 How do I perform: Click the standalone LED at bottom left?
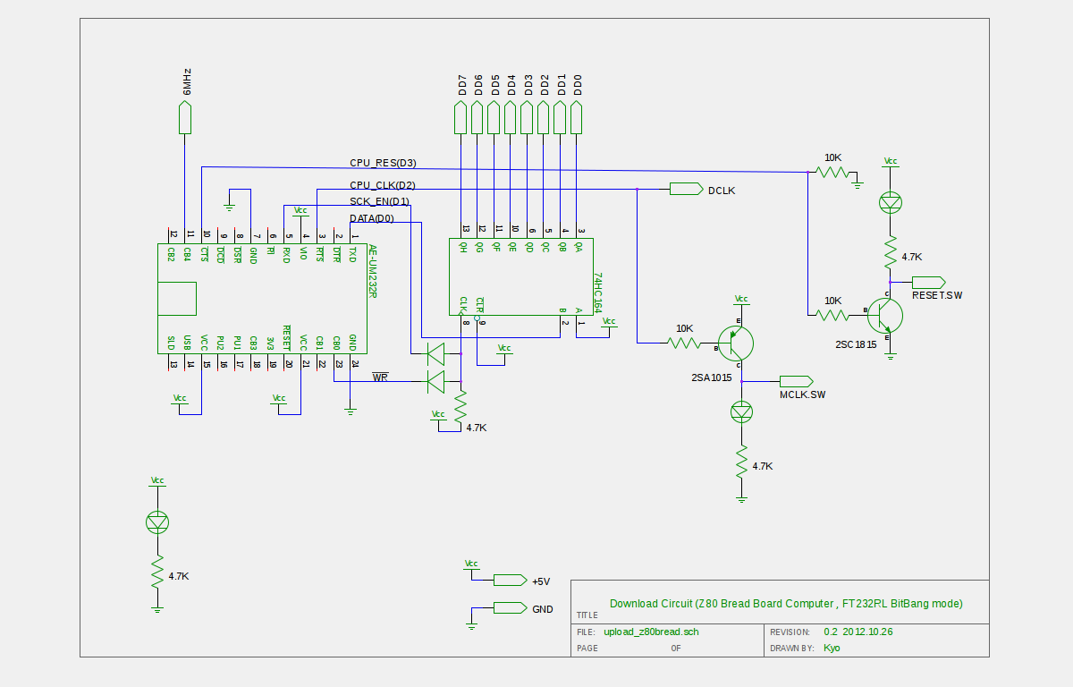point(157,522)
